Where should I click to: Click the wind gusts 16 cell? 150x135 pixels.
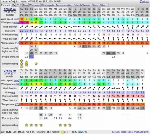coord(21,22)
